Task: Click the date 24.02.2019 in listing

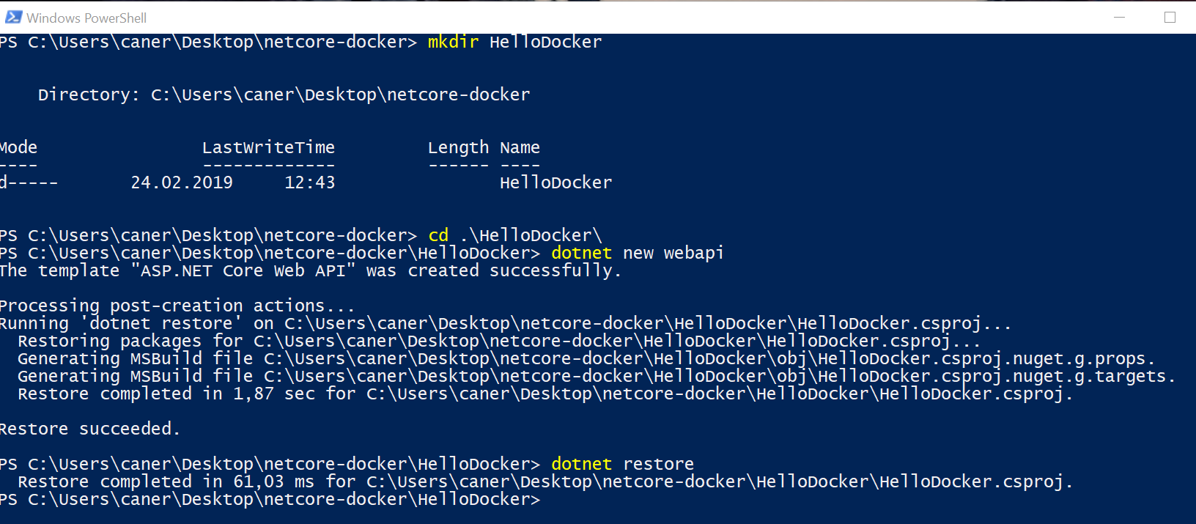Action: tap(182, 182)
